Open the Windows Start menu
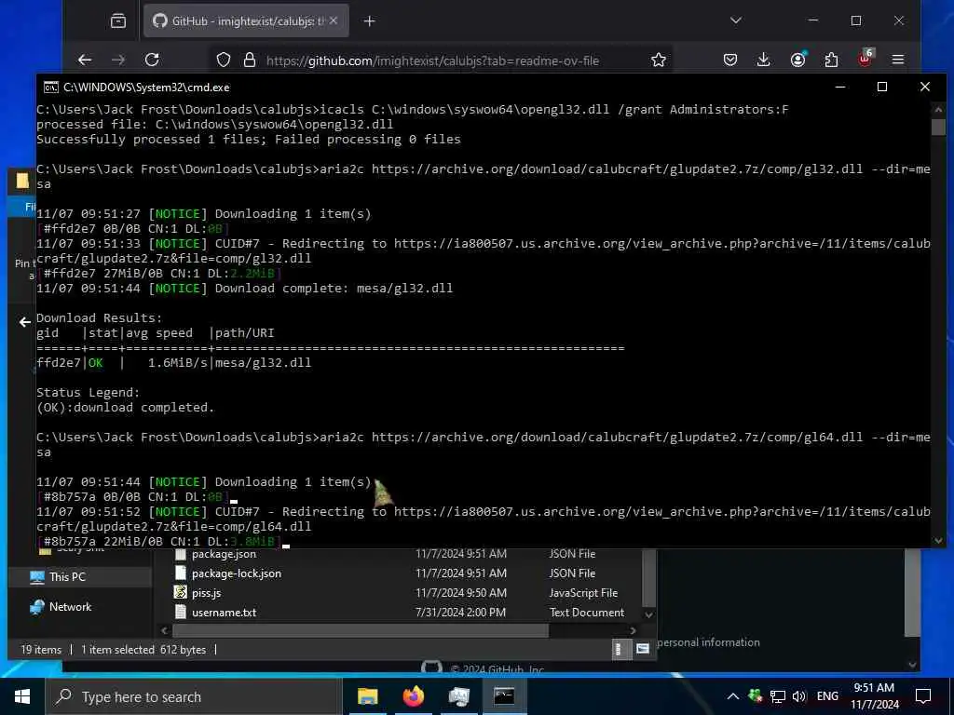 (x=22, y=696)
